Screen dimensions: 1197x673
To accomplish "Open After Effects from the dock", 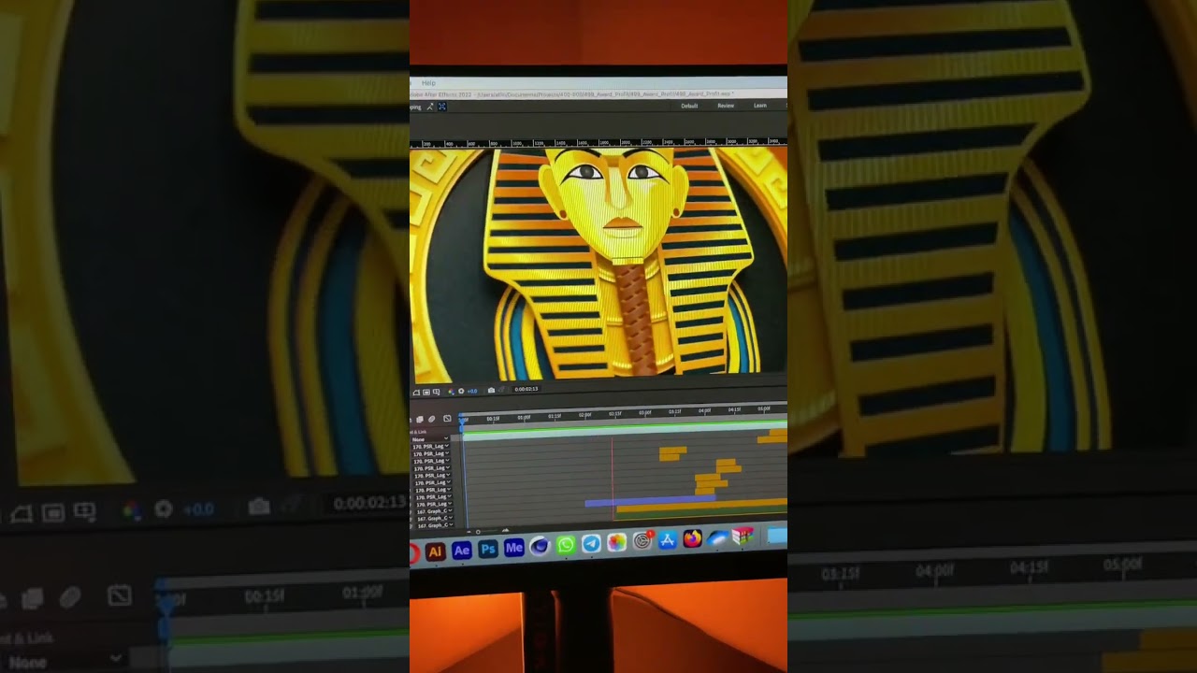I will tap(462, 551).
